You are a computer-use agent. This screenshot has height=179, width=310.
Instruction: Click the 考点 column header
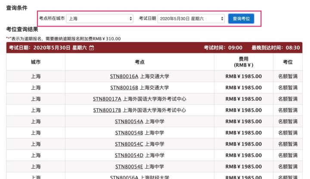coord(139,62)
